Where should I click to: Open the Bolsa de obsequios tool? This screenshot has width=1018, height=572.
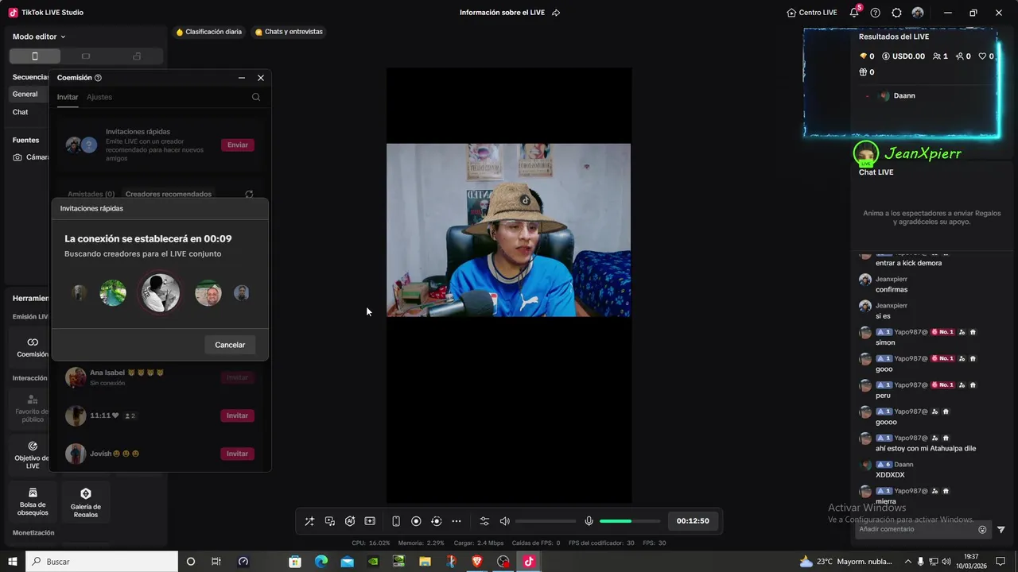pyautogui.click(x=33, y=502)
